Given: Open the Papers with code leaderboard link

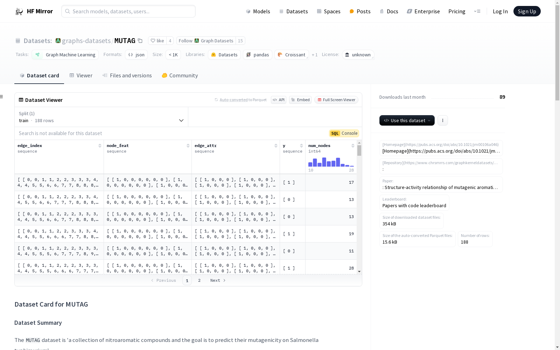Looking at the screenshot, I should (414, 205).
